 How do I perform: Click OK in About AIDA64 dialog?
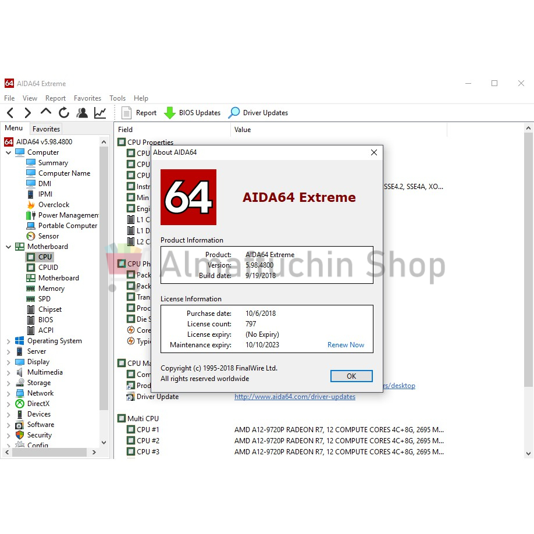[351, 376]
